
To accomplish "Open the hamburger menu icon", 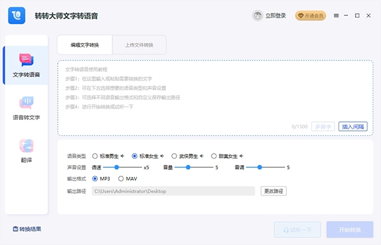I will [336, 15].
